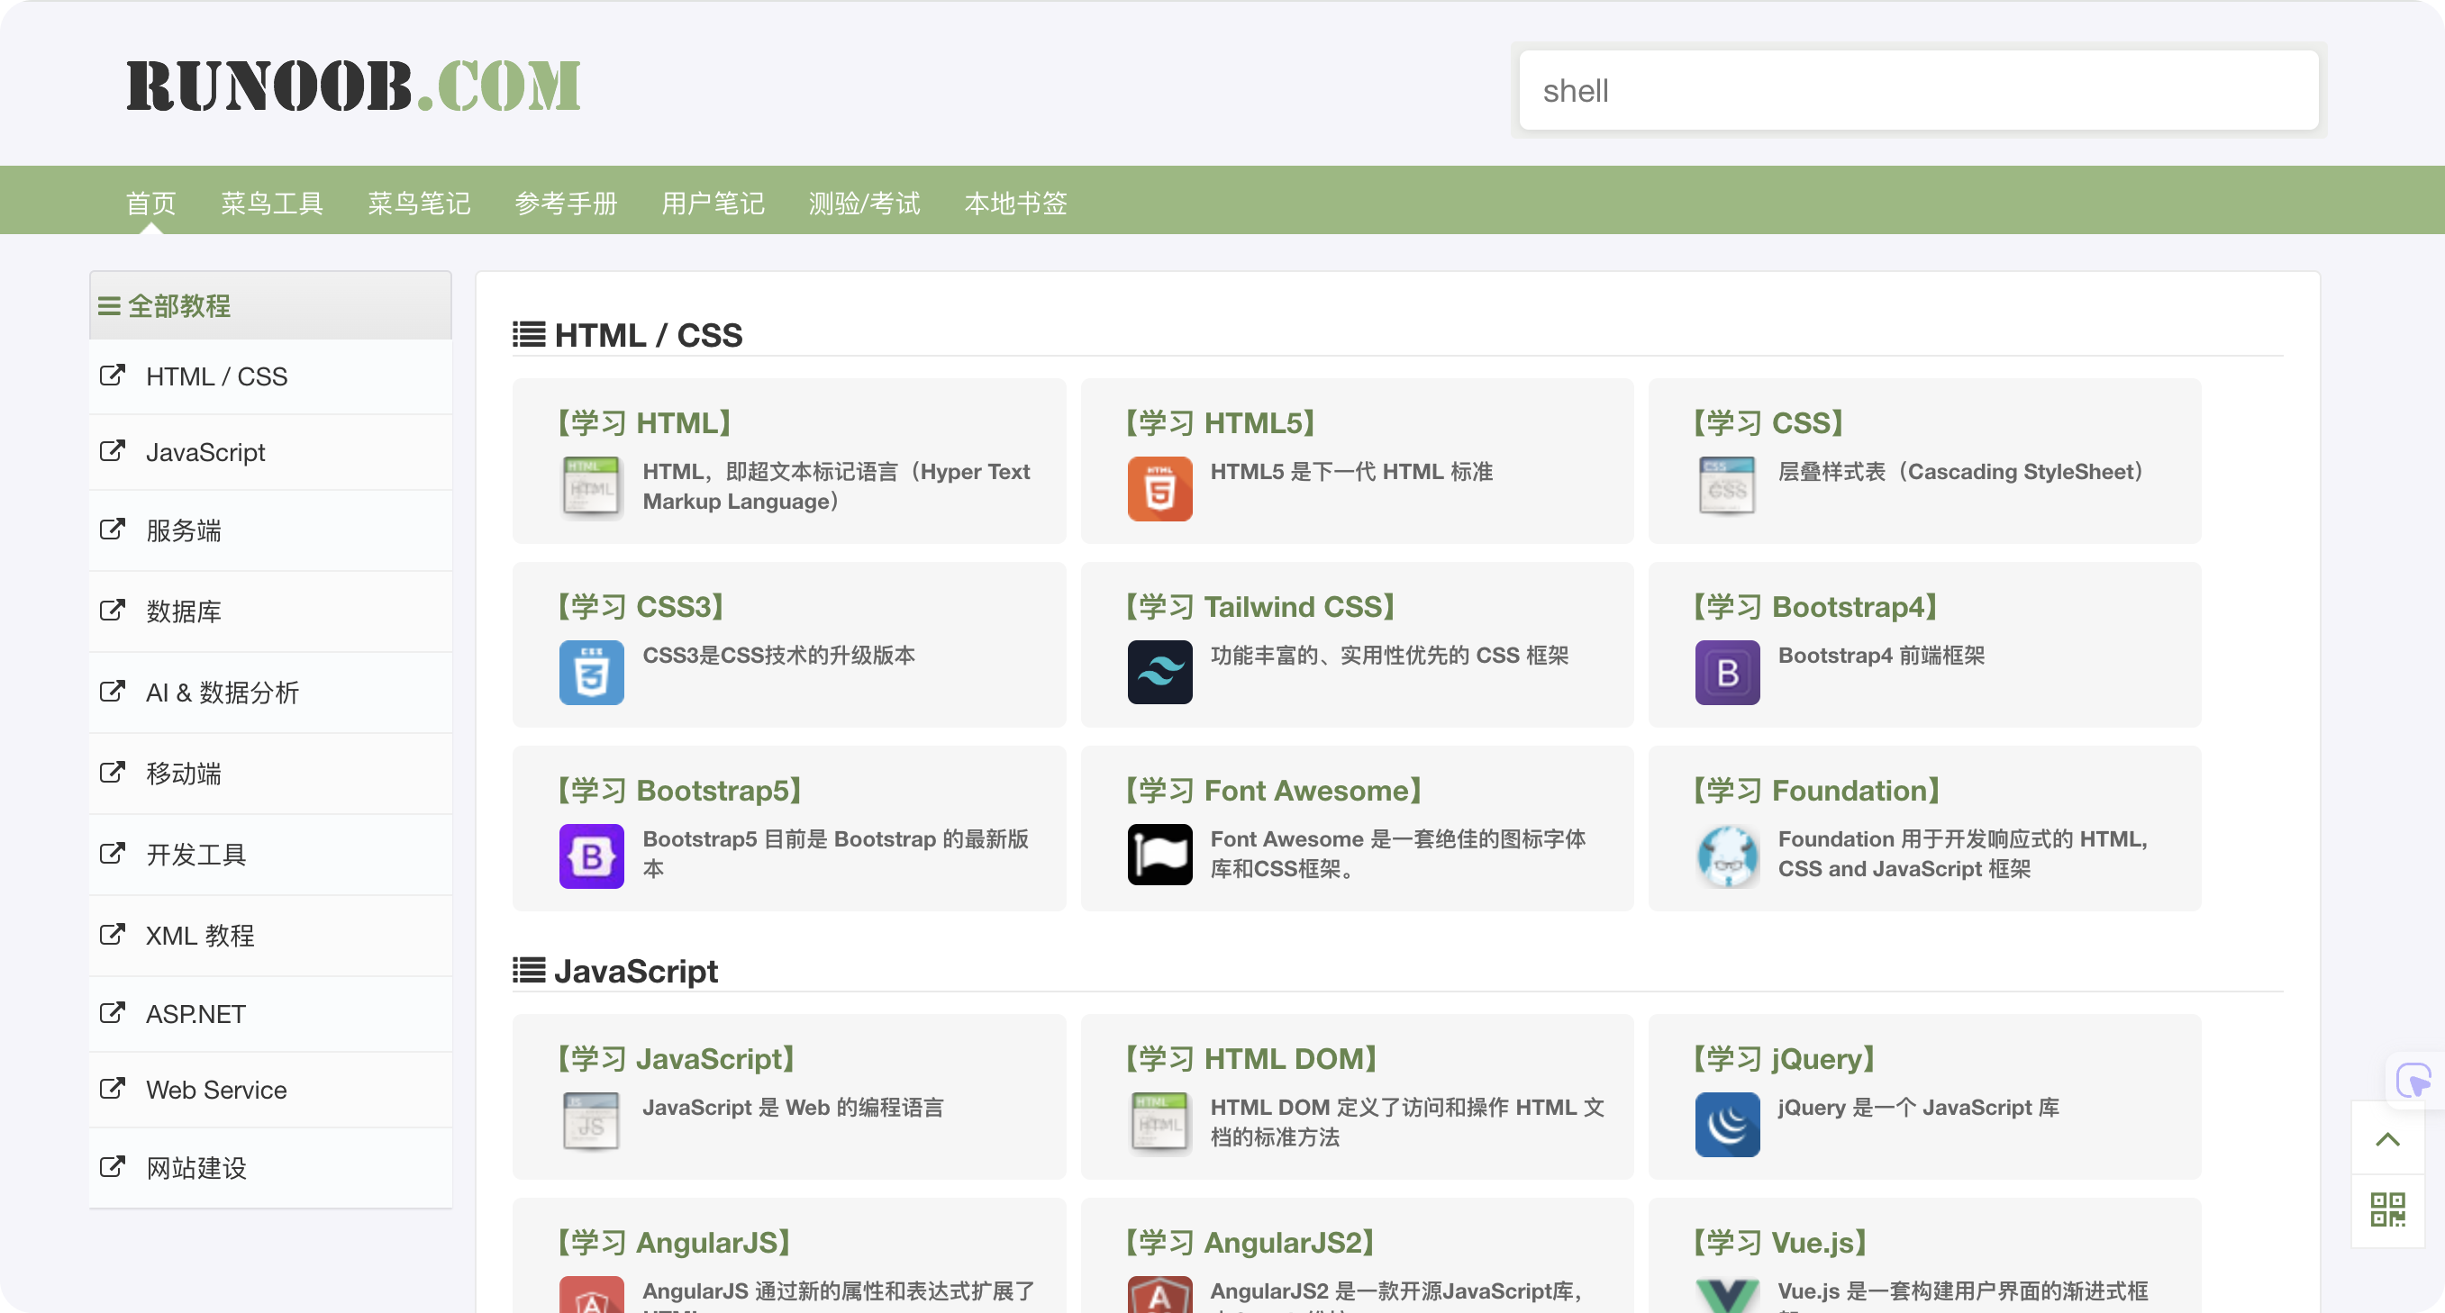2445x1313 pixels.
Task: Select 数据库 in sidebar category list
Action: 183,611
